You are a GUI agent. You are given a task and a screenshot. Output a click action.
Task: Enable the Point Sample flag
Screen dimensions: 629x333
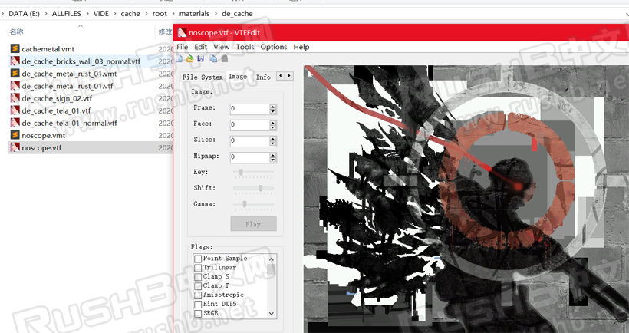click(x=198, y=259)
